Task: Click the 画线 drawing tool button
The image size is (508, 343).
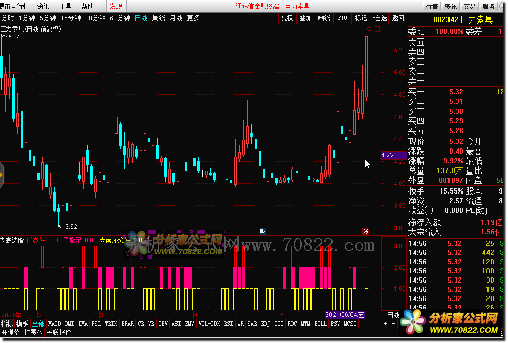Action: click(324, 18)
